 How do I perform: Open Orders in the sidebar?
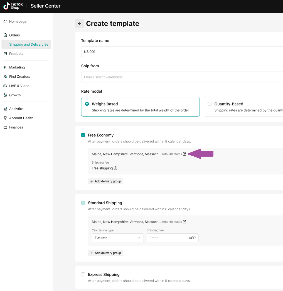pyautogui.click(x=14, y=35)
